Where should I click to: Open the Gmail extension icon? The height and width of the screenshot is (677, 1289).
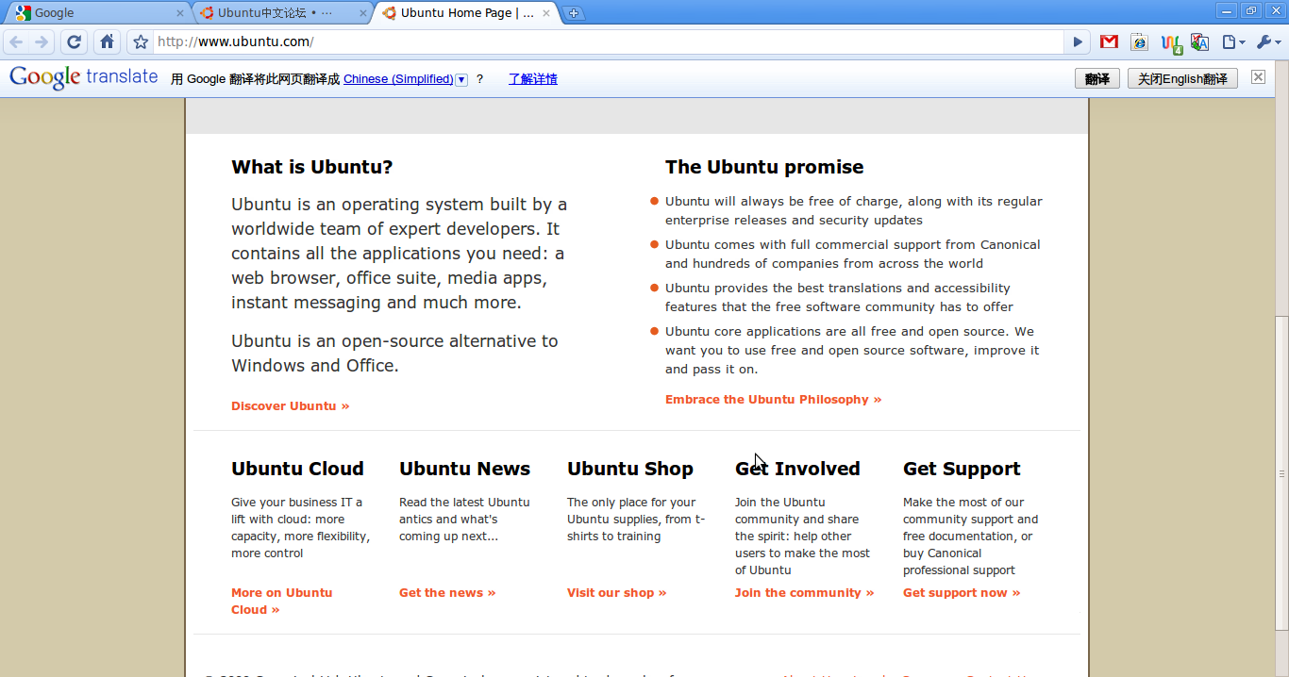[1110, 41]
